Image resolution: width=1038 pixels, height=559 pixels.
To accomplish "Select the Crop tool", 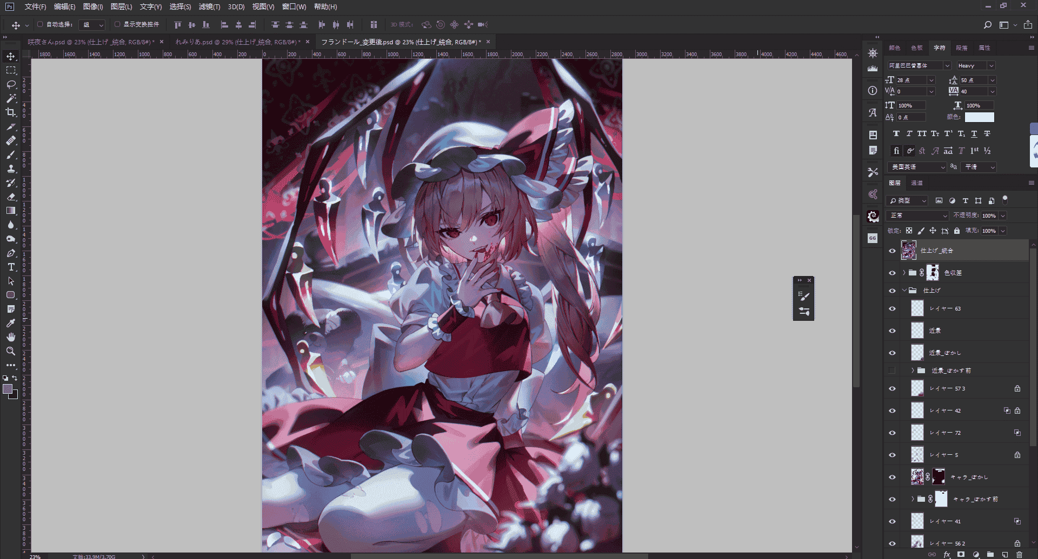I will pyautogui.click(x=11, y=112).
